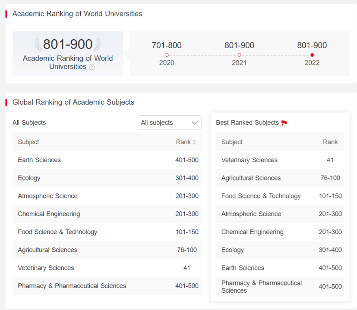The height and width of the screenshot is (310, 357).
Task: Click the 801-900 ranking badge
Action: [68, 44]
